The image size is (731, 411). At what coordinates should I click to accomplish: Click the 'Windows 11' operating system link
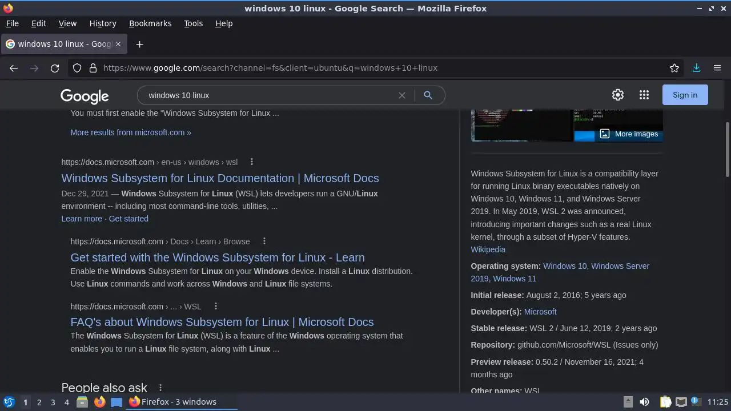point(515,279)
